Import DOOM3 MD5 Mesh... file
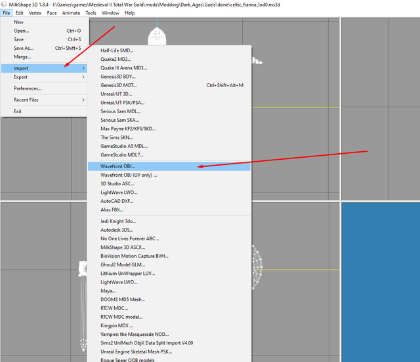The height and width of the screenshot is (362, 420). click(x=169, y=300)
